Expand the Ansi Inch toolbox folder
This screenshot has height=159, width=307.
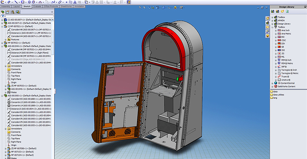pyautogui.click(x=275, y=30)
